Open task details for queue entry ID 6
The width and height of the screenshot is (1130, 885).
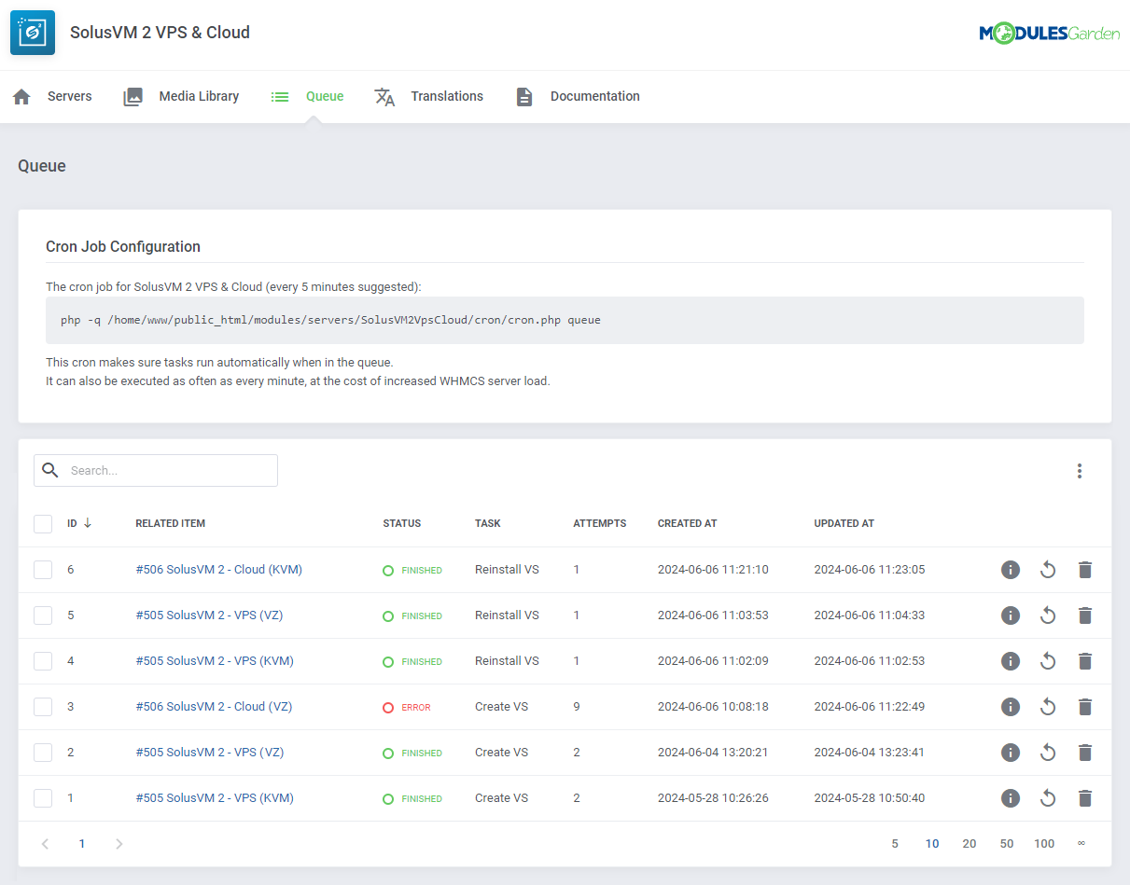click(1011, 569)
